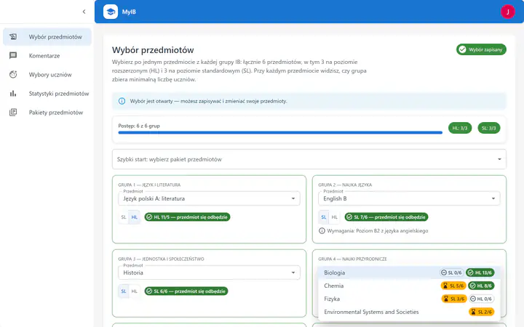This screenshot has height=327, width=524.
Task: Click the hourglass icon in Fizyka SL 3/6
Action: click(446, 299)
